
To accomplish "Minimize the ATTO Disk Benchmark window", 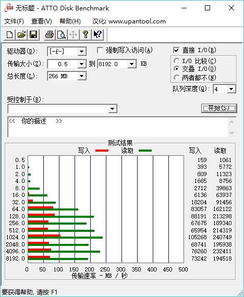I will tap(184, 8).
